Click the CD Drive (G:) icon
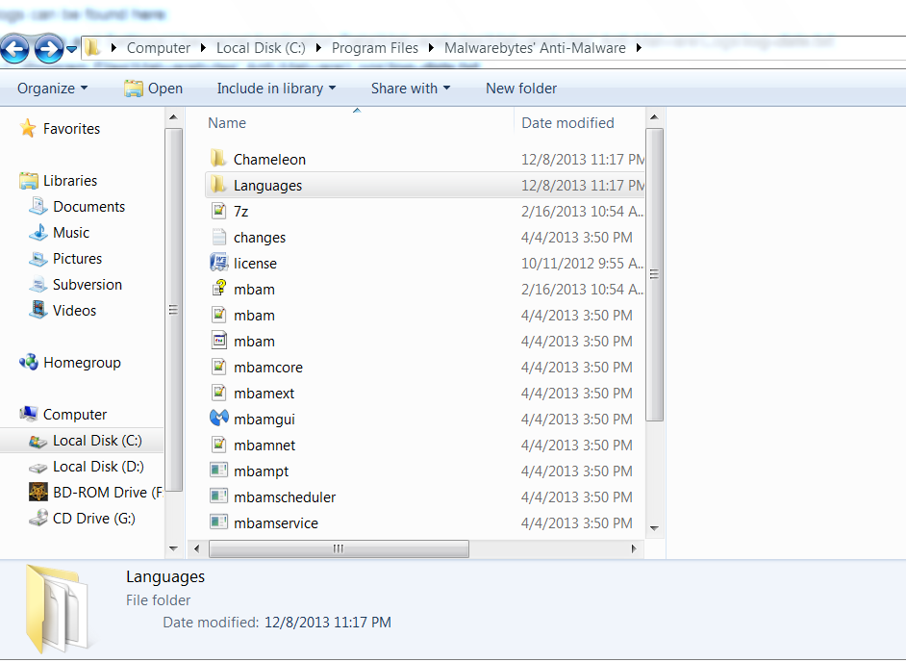 click(x=38, y=518)
